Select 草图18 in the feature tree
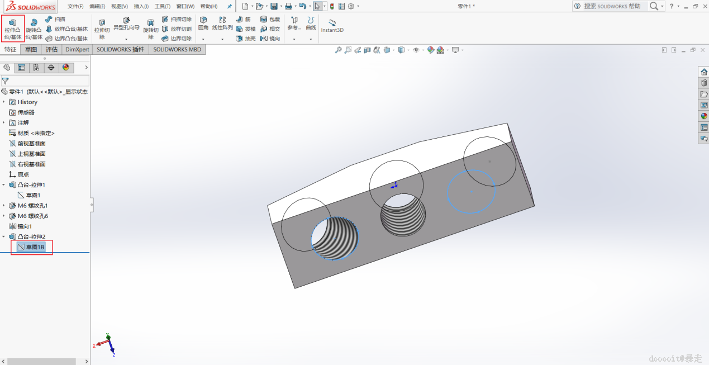The height and width of the screenshot is (365, 709). pyautogui.click(x=35, y=247)
